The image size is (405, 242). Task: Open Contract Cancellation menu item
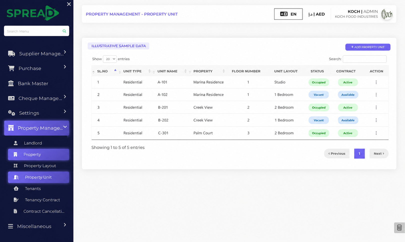click(38, 211)
